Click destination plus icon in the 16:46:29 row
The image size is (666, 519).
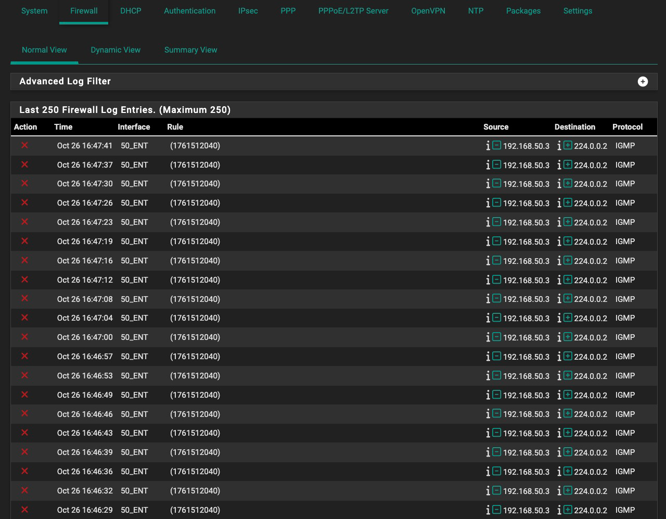point(568,510)
